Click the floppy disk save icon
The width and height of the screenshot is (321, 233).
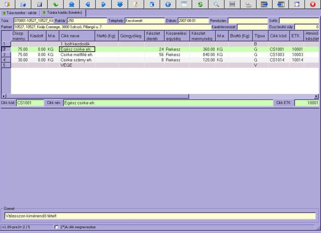39,4
